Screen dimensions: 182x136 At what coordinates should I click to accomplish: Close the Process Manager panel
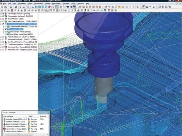click(48, 112)
